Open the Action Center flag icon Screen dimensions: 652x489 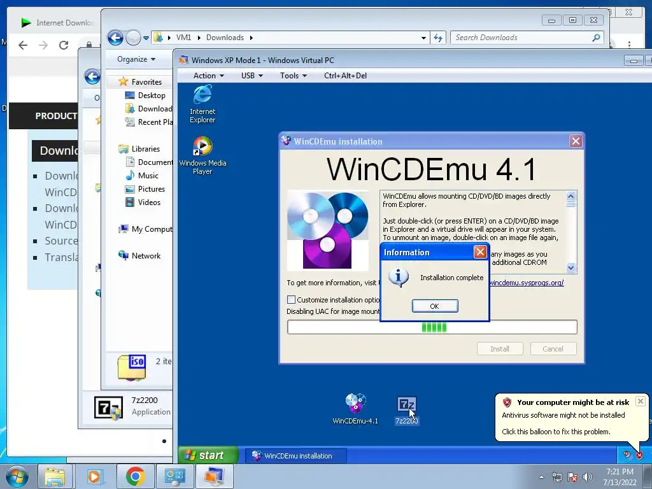(572, 477)
